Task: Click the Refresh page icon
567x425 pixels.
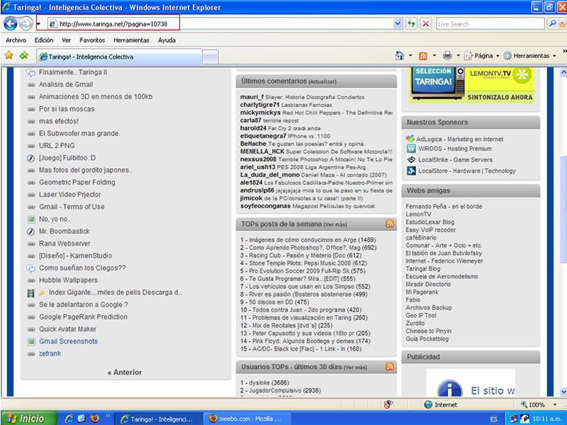Action: (x=411, y=24)
